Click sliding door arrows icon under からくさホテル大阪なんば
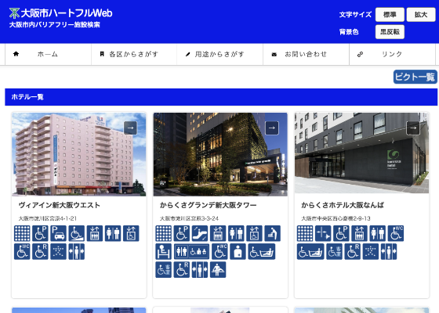 [323, 233]
